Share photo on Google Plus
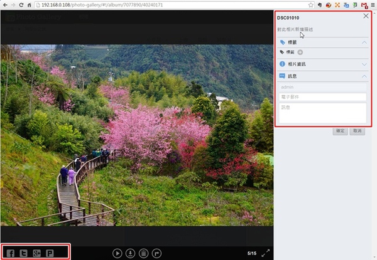Viewport: 377px width, 260px height. tap(36, 253)
